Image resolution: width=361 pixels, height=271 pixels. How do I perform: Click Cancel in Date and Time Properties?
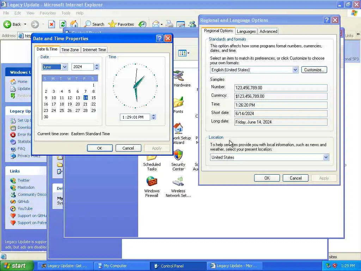[128, 148]
